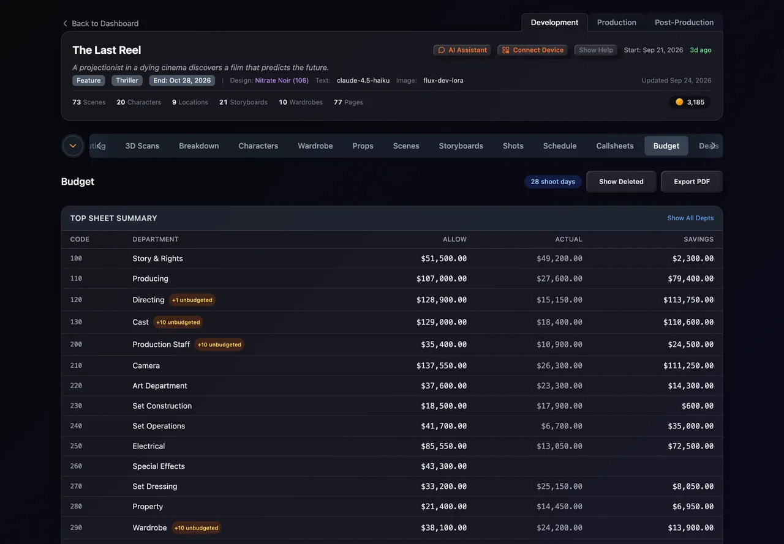Open the Shots tab
Image resolution: width=784 pixels, height=544 pixels.
point(513,146)
